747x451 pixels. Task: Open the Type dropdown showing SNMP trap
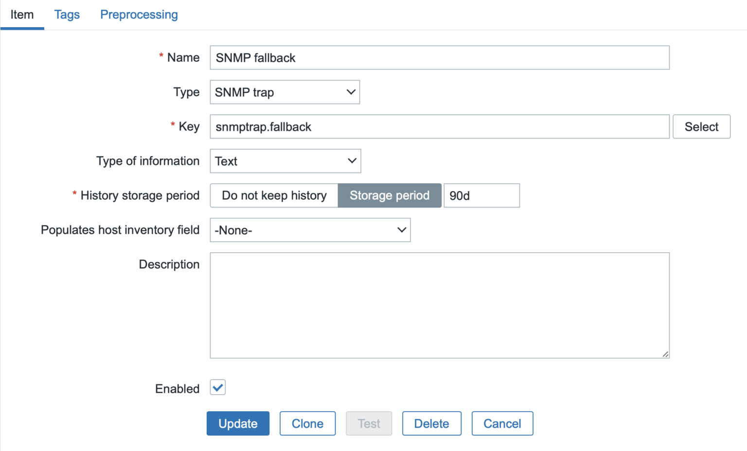click(284, 92)
